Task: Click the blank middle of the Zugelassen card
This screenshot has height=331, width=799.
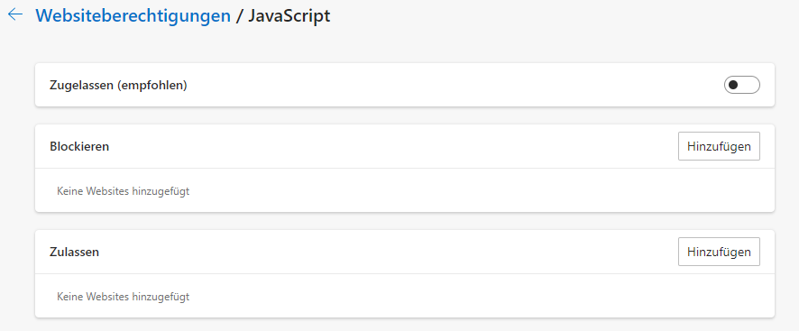Action: point(455,85)
